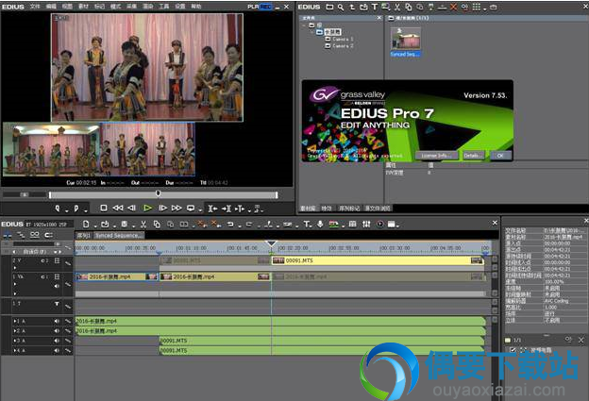The image size is (589, 401).
Task: Move the preview scrub bar handle
Action: point(159,193)
